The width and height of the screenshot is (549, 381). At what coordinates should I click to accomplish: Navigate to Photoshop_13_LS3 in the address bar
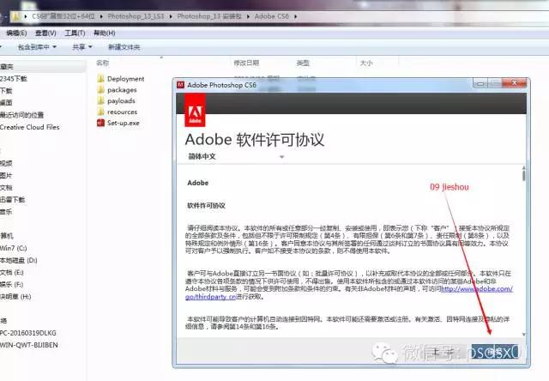136,16
